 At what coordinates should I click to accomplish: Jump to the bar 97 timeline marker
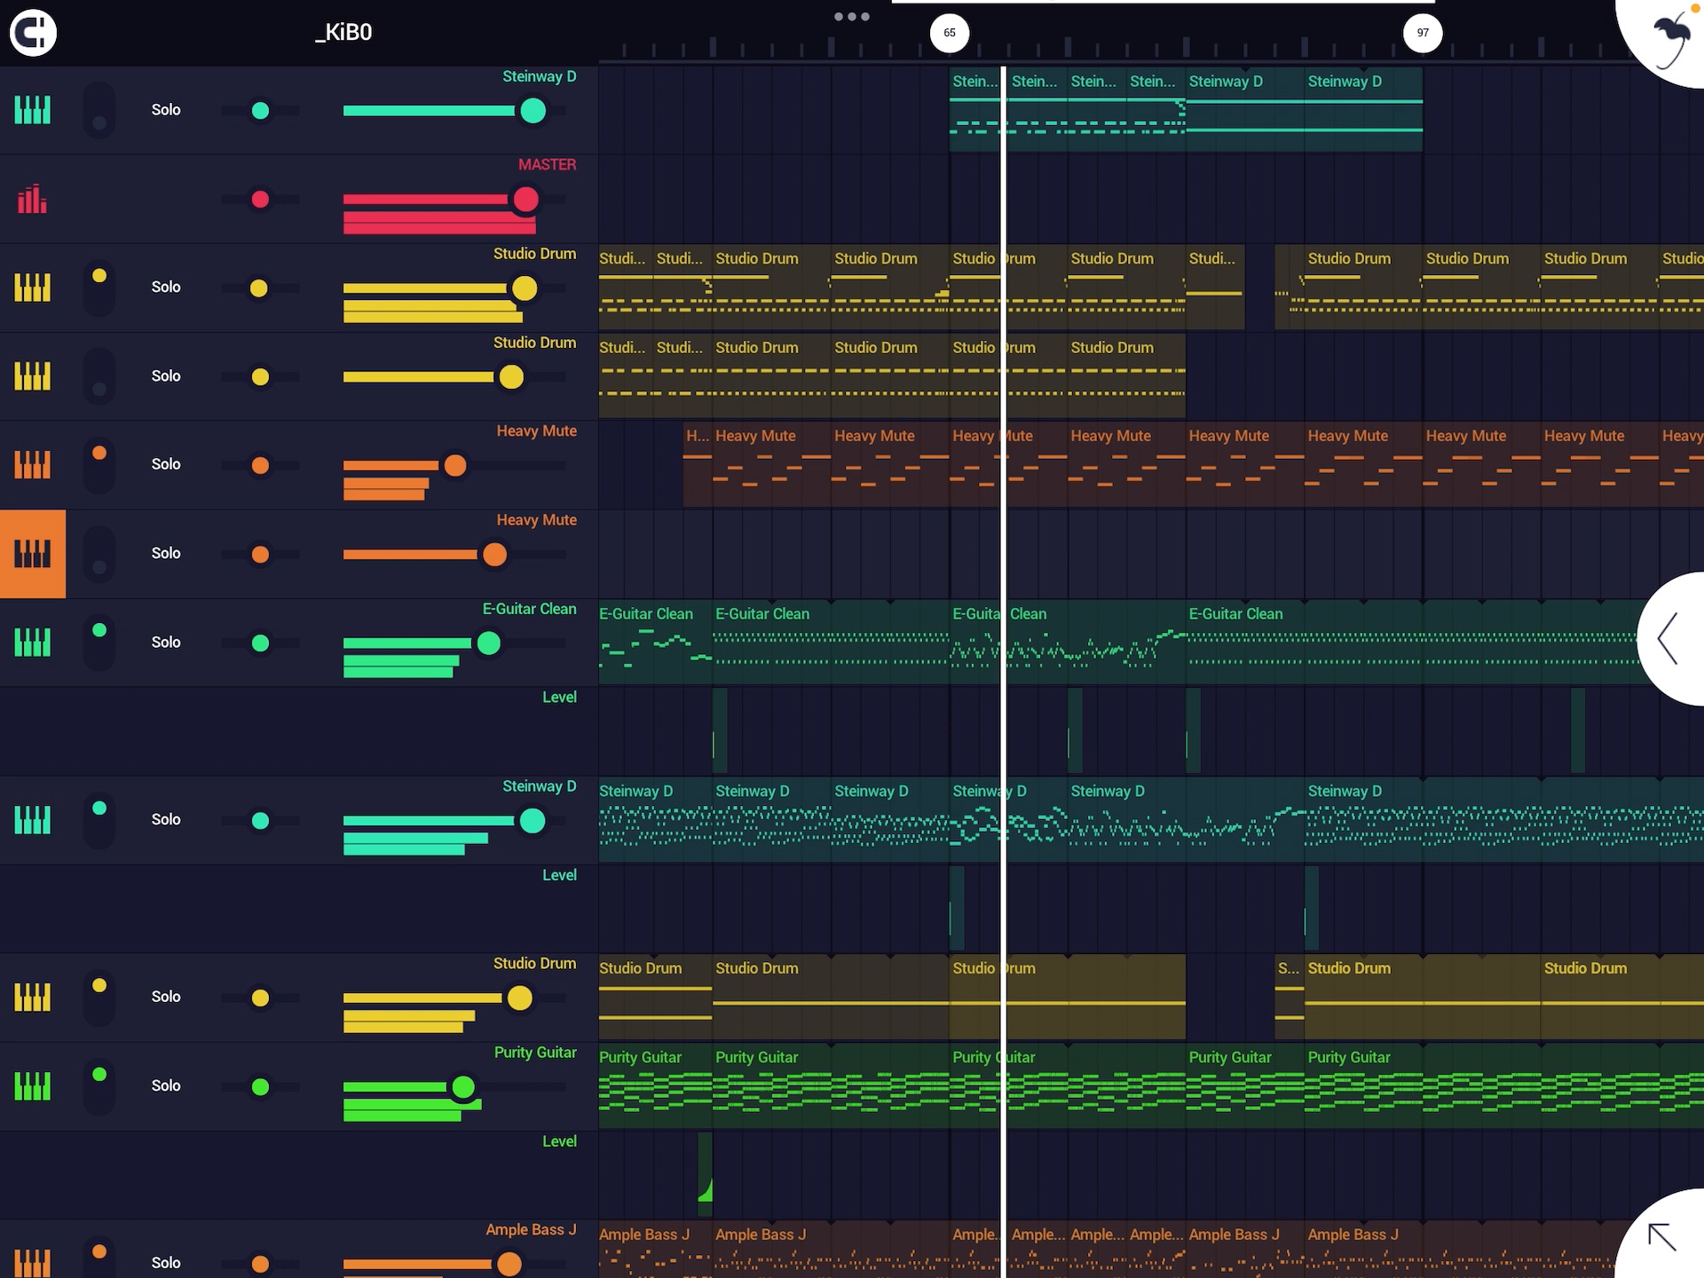1422,33
